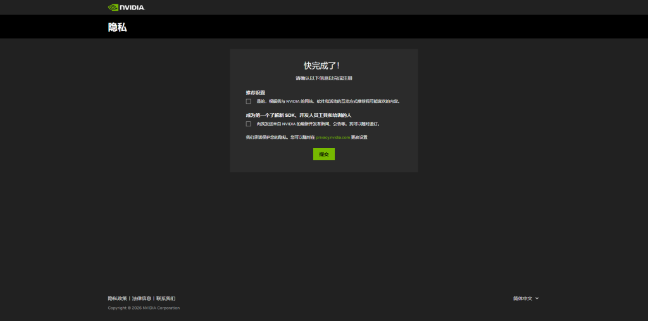This screenshot has height=321, width=648.
Task: Select the 联系我们 footer link
Action: pos(166,298)
